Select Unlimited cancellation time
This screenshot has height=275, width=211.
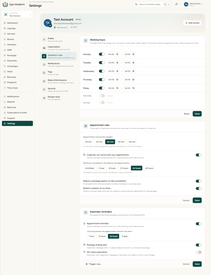(89, 168)
